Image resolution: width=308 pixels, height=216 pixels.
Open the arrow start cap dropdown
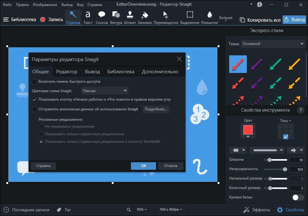tap(238, 150)
